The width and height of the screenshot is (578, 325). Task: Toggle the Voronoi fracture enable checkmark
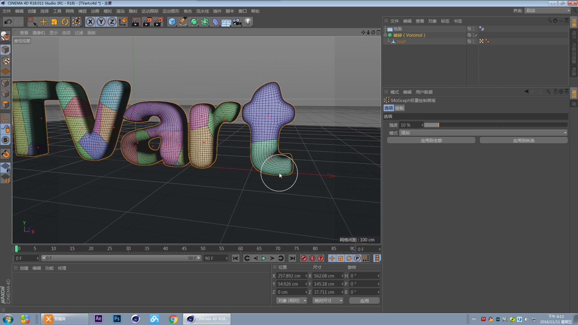tap(476, 35)
